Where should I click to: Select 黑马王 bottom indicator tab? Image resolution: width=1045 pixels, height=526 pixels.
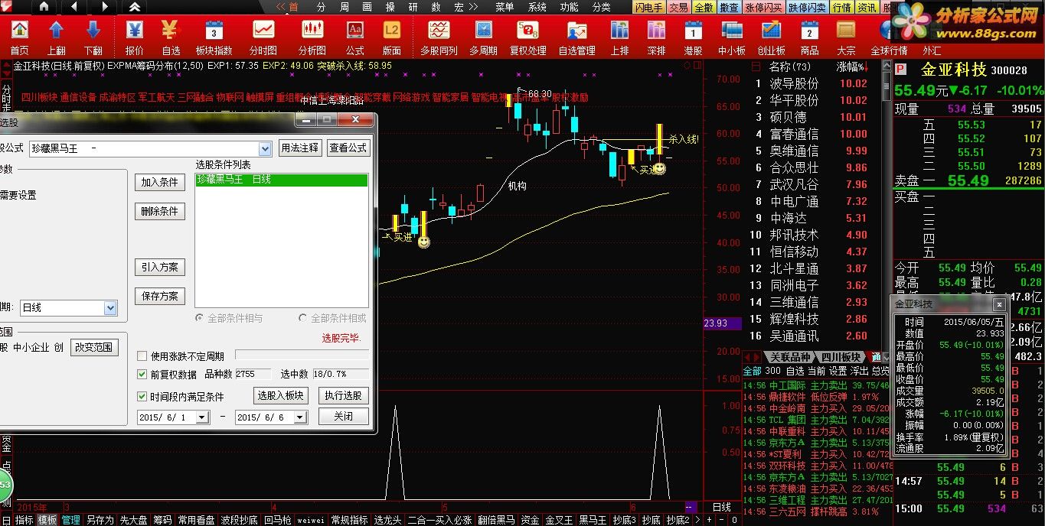[593, 520]
